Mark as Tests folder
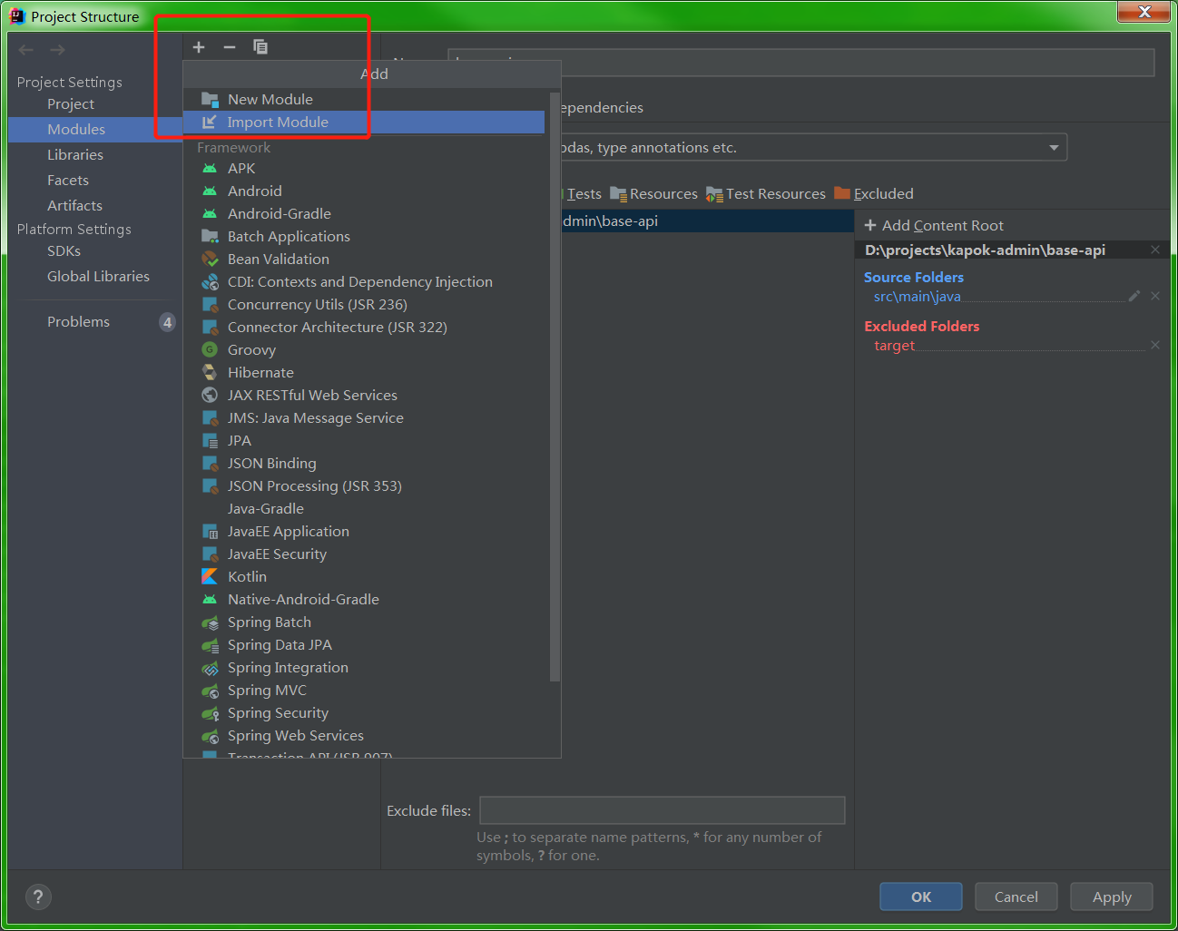 [582, 194]
